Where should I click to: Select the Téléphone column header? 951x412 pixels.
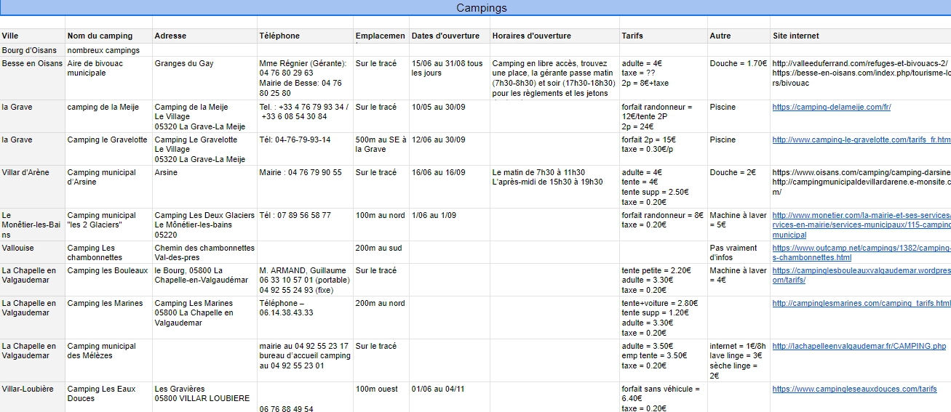pos(305,36)
